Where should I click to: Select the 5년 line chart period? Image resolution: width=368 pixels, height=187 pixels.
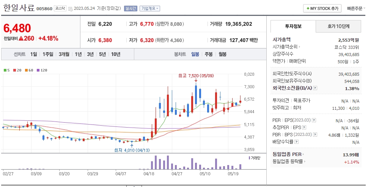click(102, 54)
